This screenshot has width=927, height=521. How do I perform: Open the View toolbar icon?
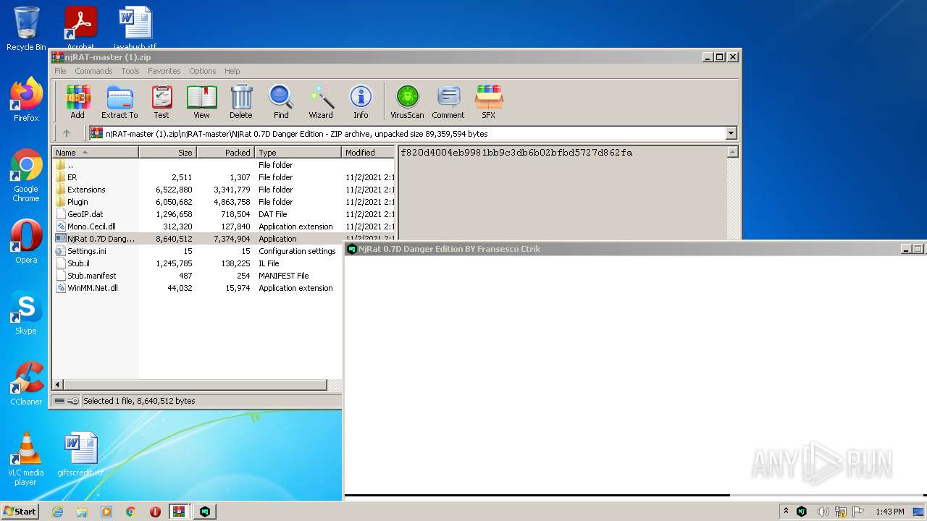point(201,102)
